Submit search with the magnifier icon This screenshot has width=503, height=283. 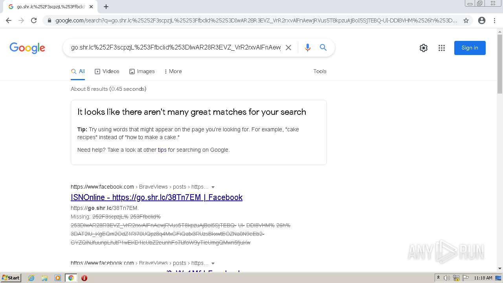pos(323,48)
